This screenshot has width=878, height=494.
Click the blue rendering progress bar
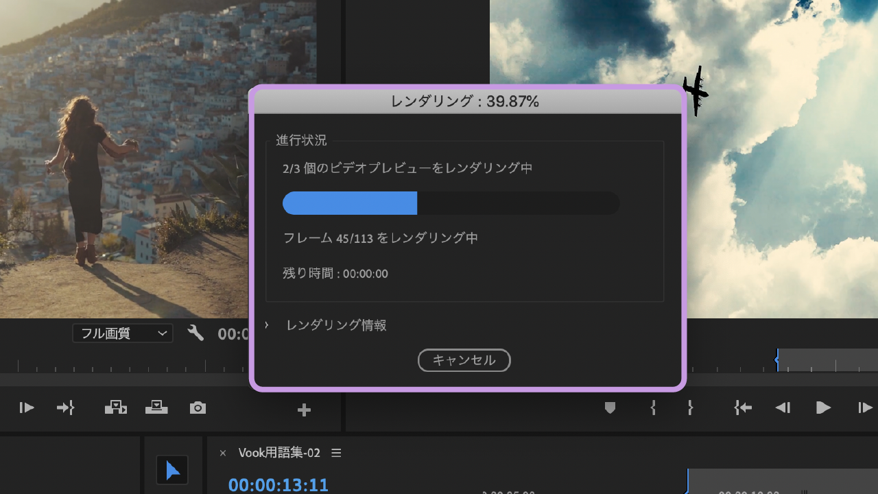coord(350,203)
